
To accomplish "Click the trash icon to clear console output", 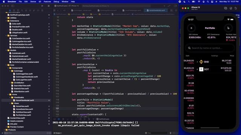I will tap(171, 133).
